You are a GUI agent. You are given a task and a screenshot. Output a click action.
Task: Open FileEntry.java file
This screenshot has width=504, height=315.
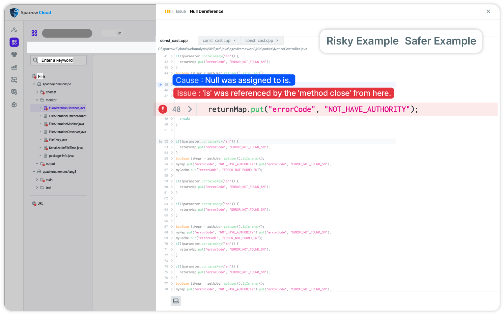pyautogui.click(x=58, y=140)
